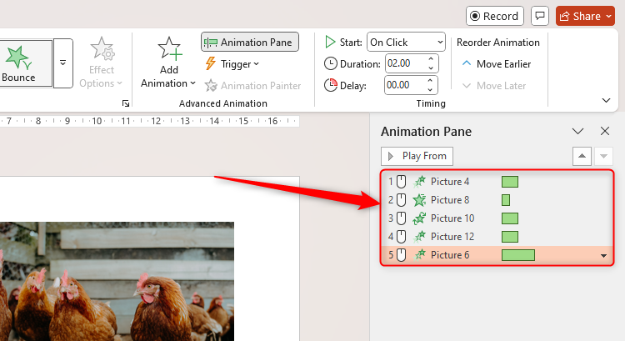
Task: Click the Animation Painter tool
Action: [x=252, y=85]
